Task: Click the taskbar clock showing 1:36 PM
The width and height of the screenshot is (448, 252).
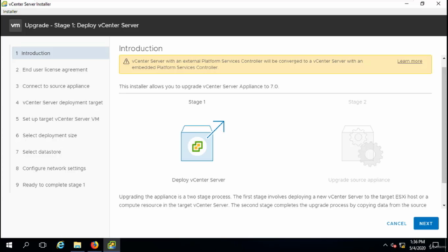Action: click(417, 245)
